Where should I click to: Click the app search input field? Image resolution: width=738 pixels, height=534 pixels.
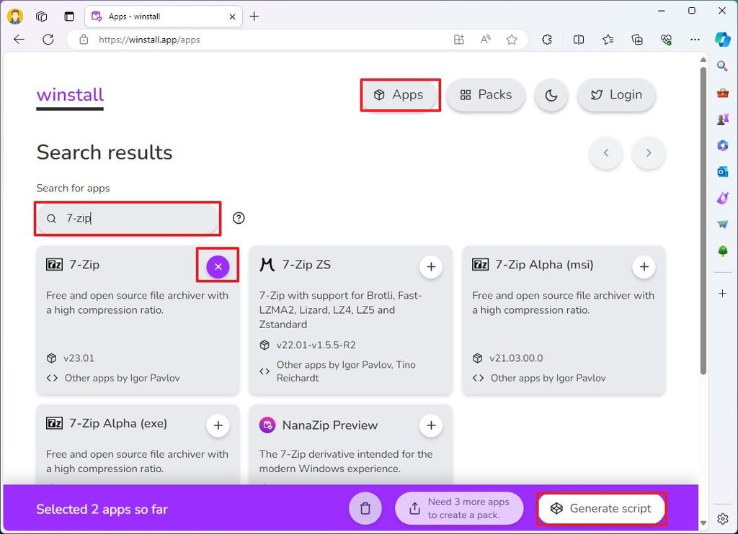pos(128,217)
